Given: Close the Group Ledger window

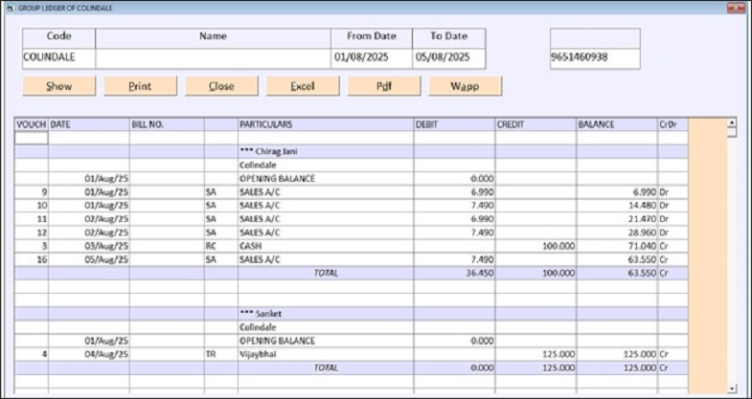Looking at the screenshot, I should point(736,8).
